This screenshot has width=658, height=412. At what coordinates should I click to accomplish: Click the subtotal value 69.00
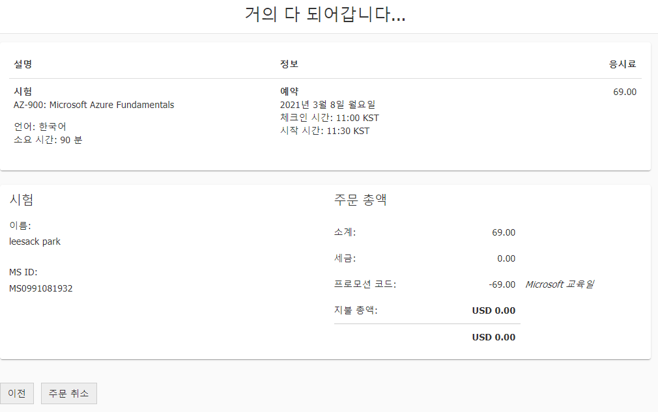tap(504, 232)
